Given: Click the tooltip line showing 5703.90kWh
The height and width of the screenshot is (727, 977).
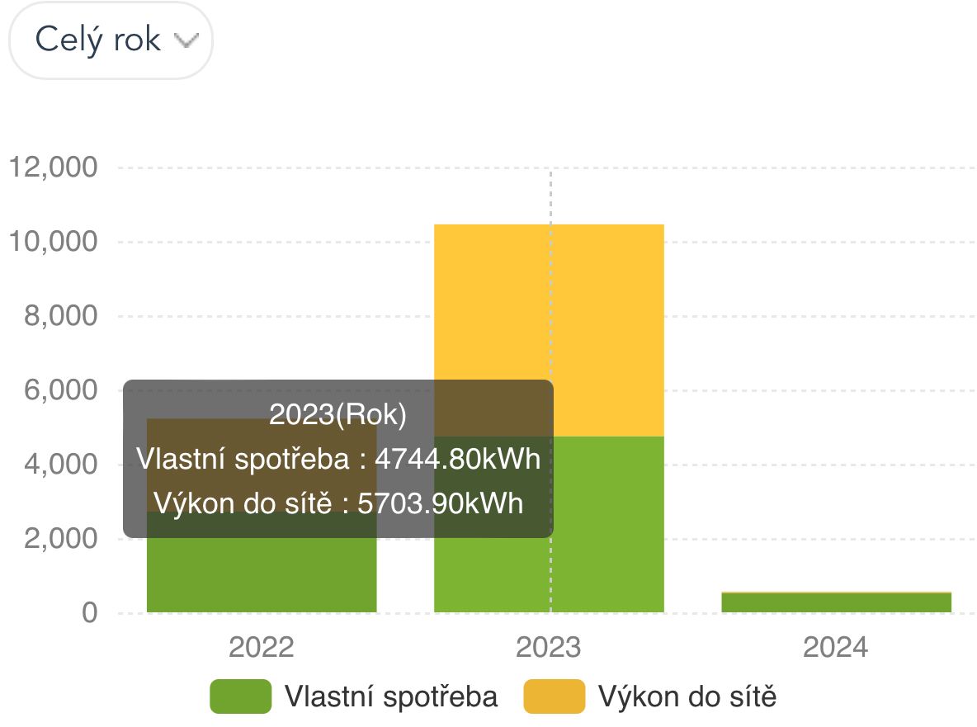Looking at the screenshot, I should click(337, 503).
